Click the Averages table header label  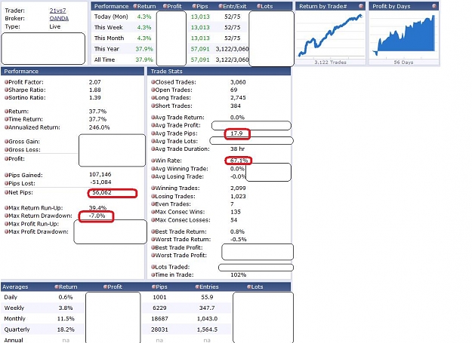15,286
